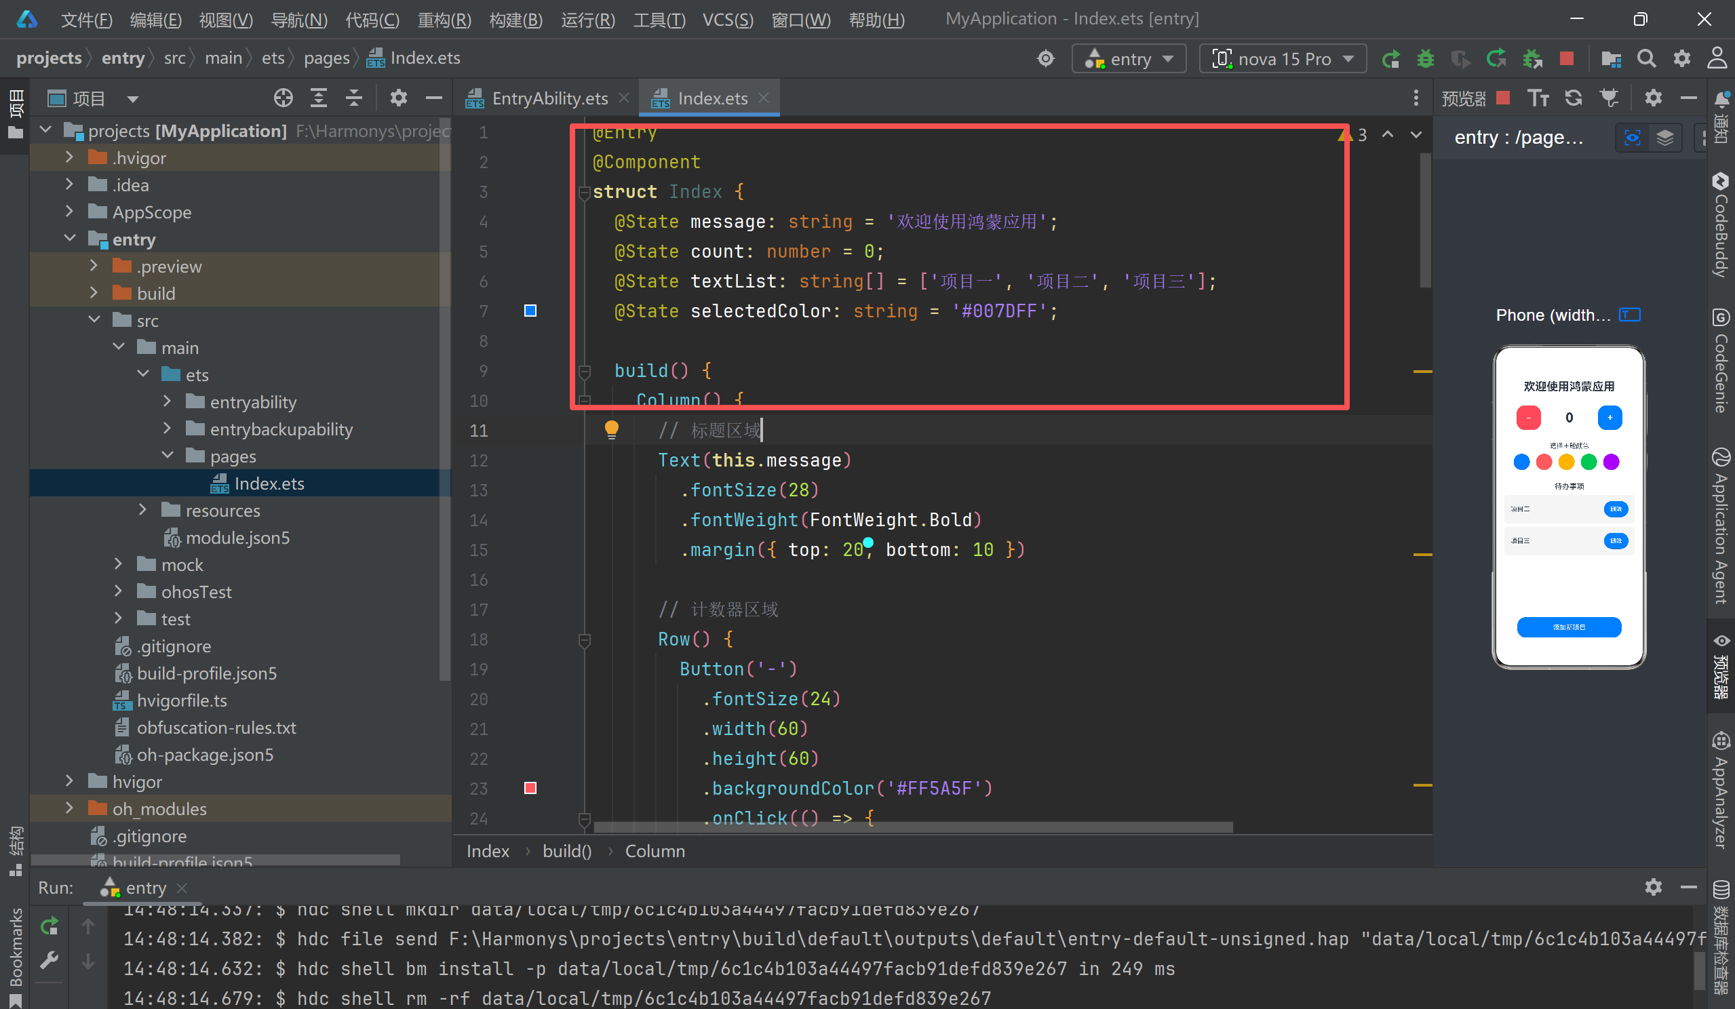This screenshot has height=1009, width=1735.
Task: Click the Debug entry bug icon
Action: (1424, 59)
